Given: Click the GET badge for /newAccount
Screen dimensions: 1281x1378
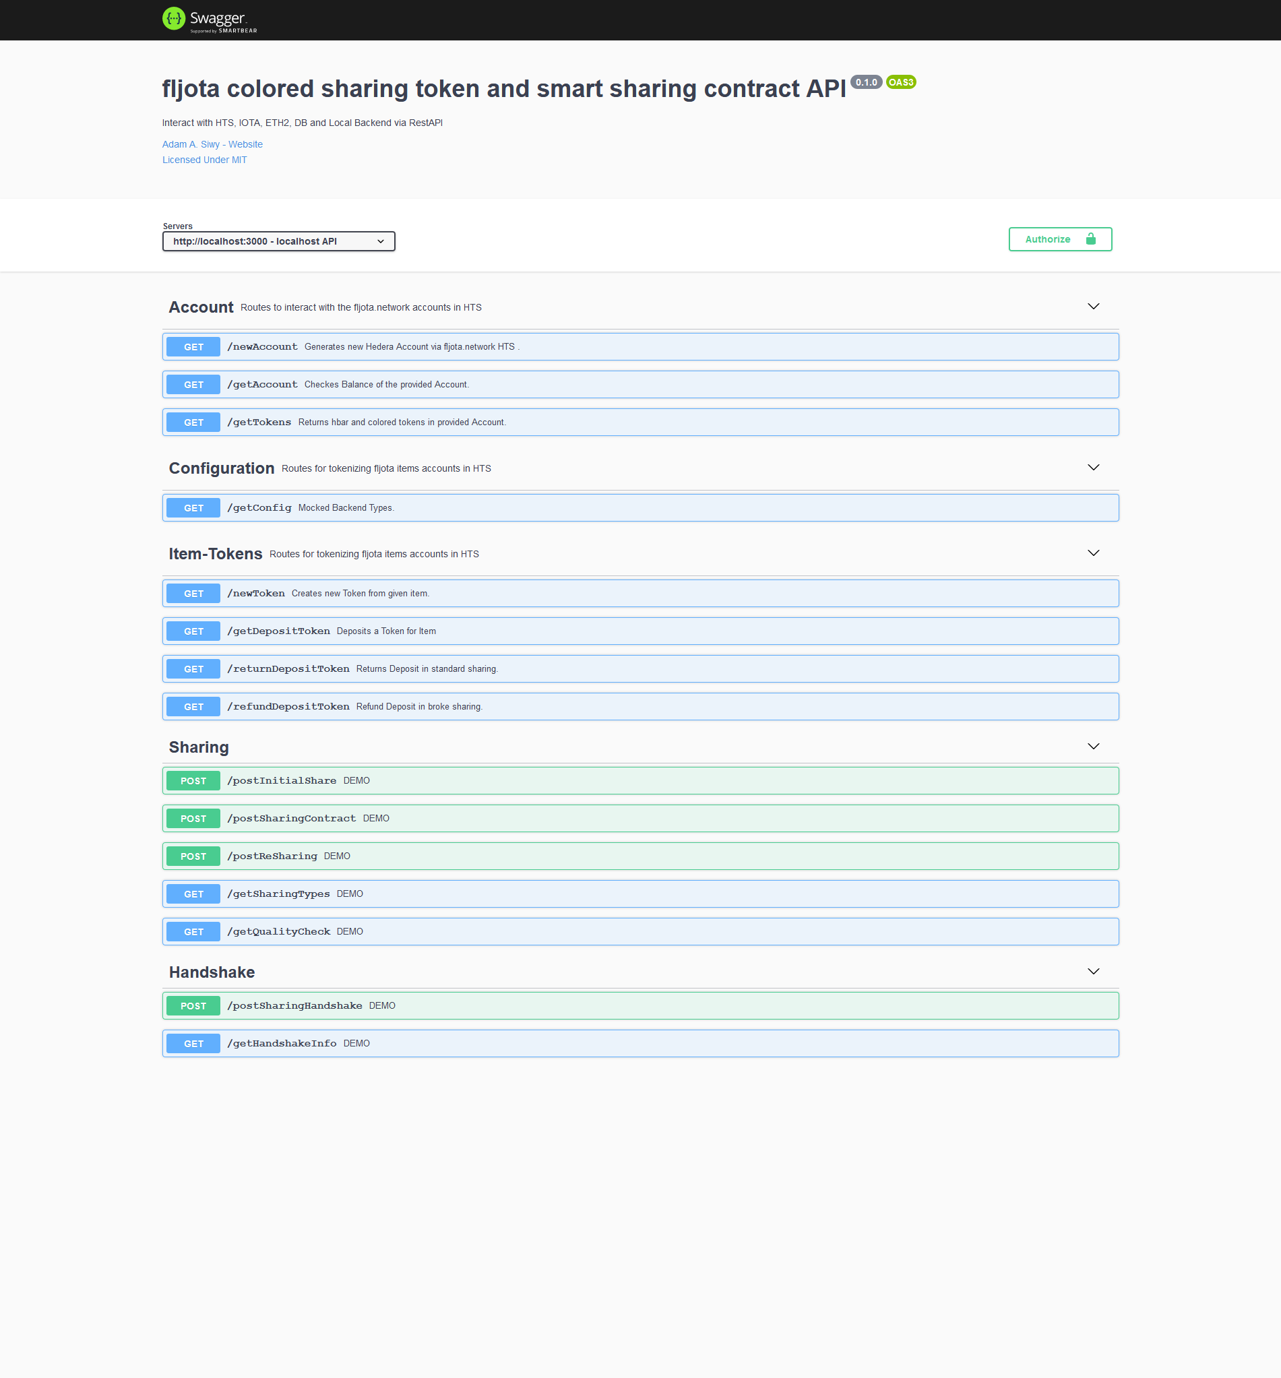Looking at the screenshot, I should [193, 346].
